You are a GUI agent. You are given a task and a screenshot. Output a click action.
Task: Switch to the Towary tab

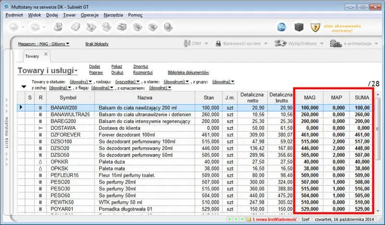32,56
